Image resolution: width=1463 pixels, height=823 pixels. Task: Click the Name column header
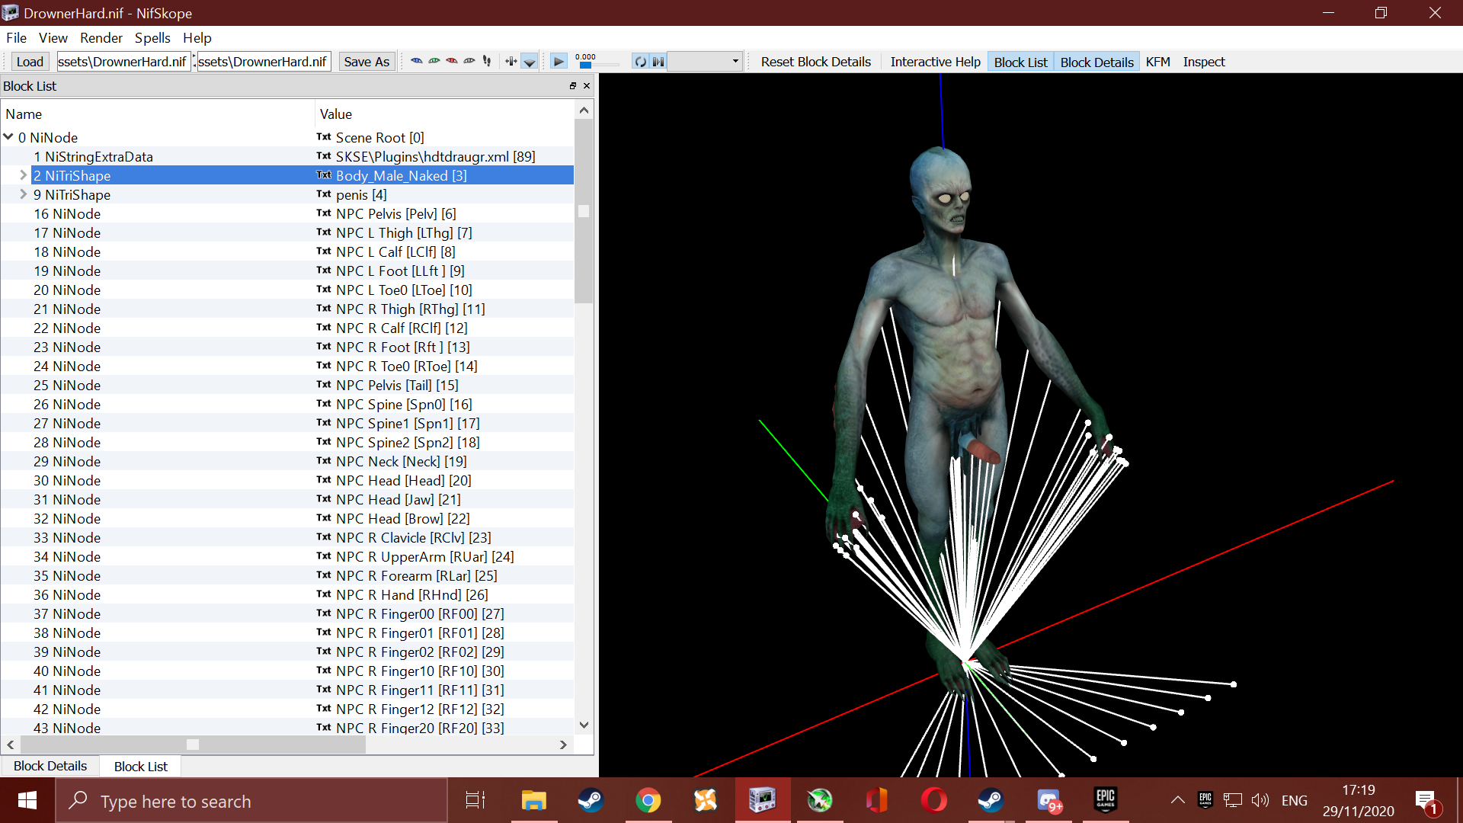point(158,114)
